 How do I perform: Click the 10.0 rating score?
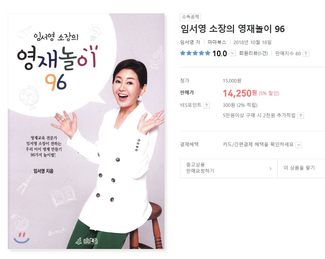tap(220, 53)
